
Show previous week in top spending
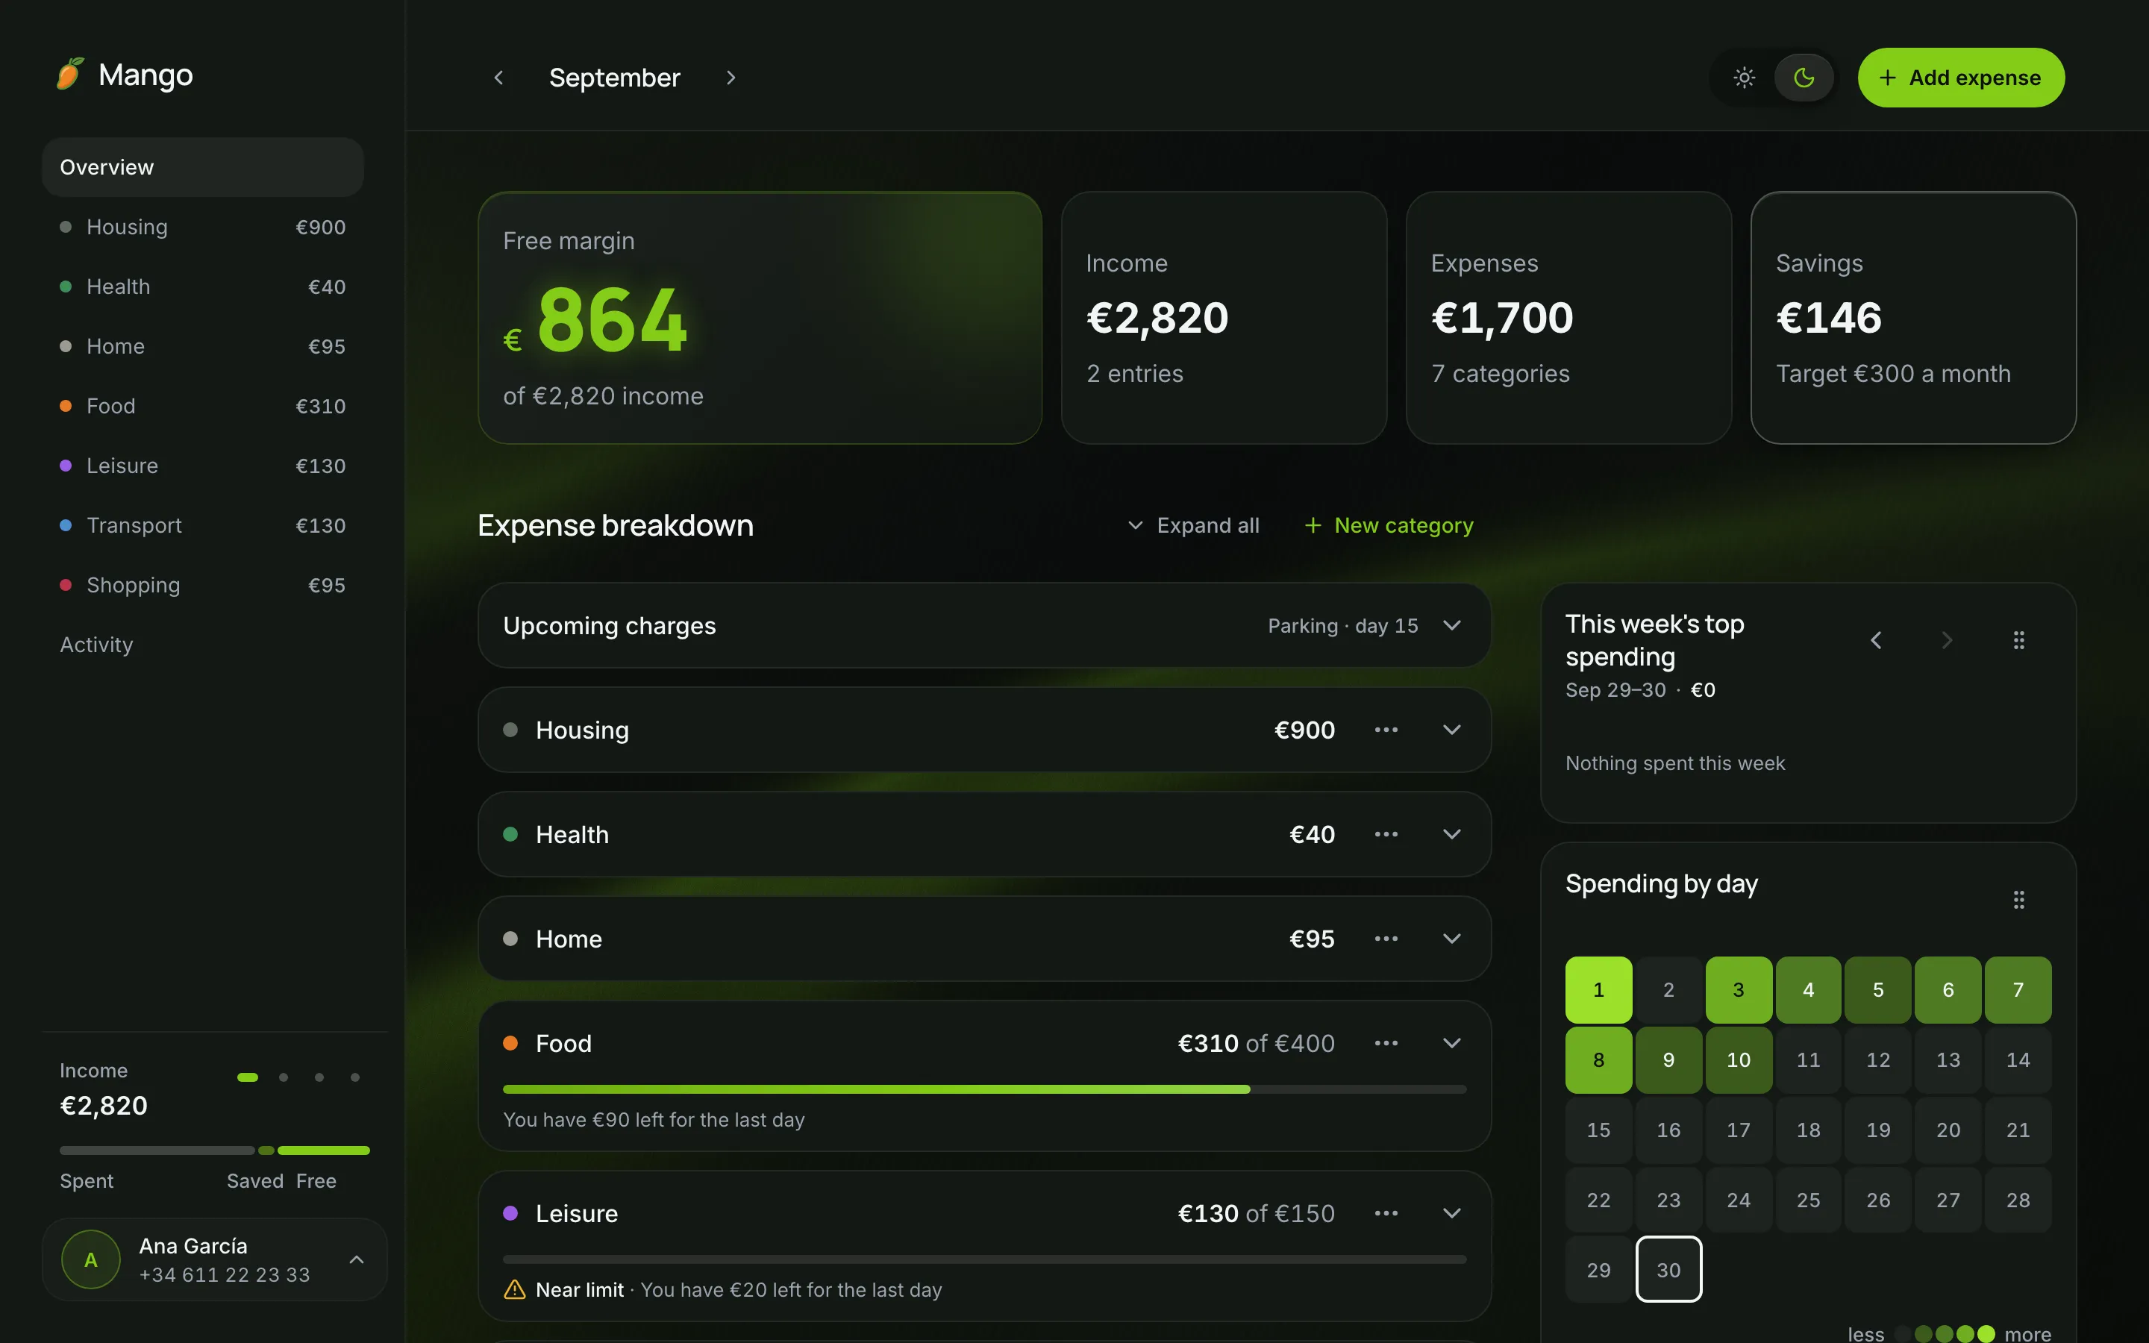[1875, 640]
